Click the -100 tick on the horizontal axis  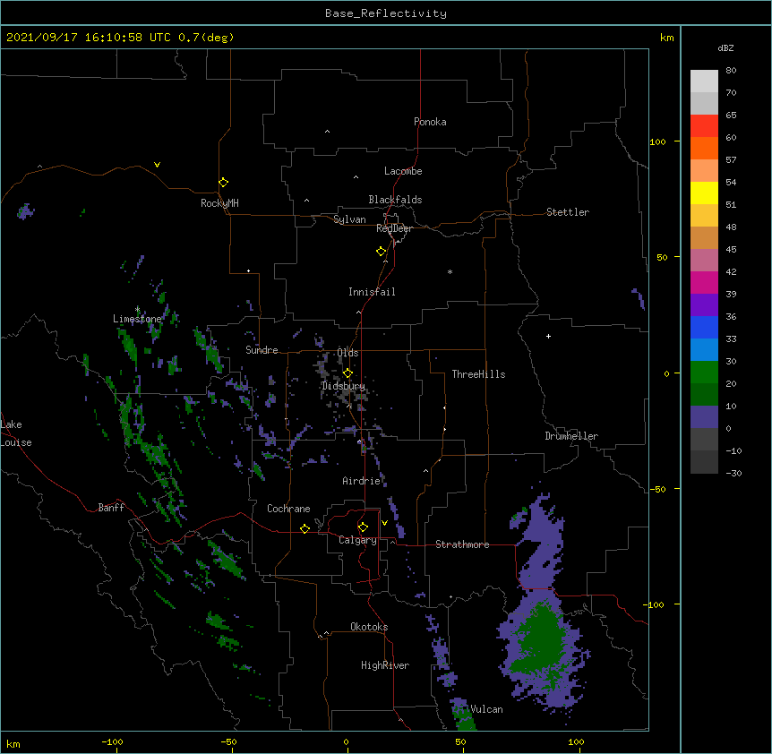(113, 742)
